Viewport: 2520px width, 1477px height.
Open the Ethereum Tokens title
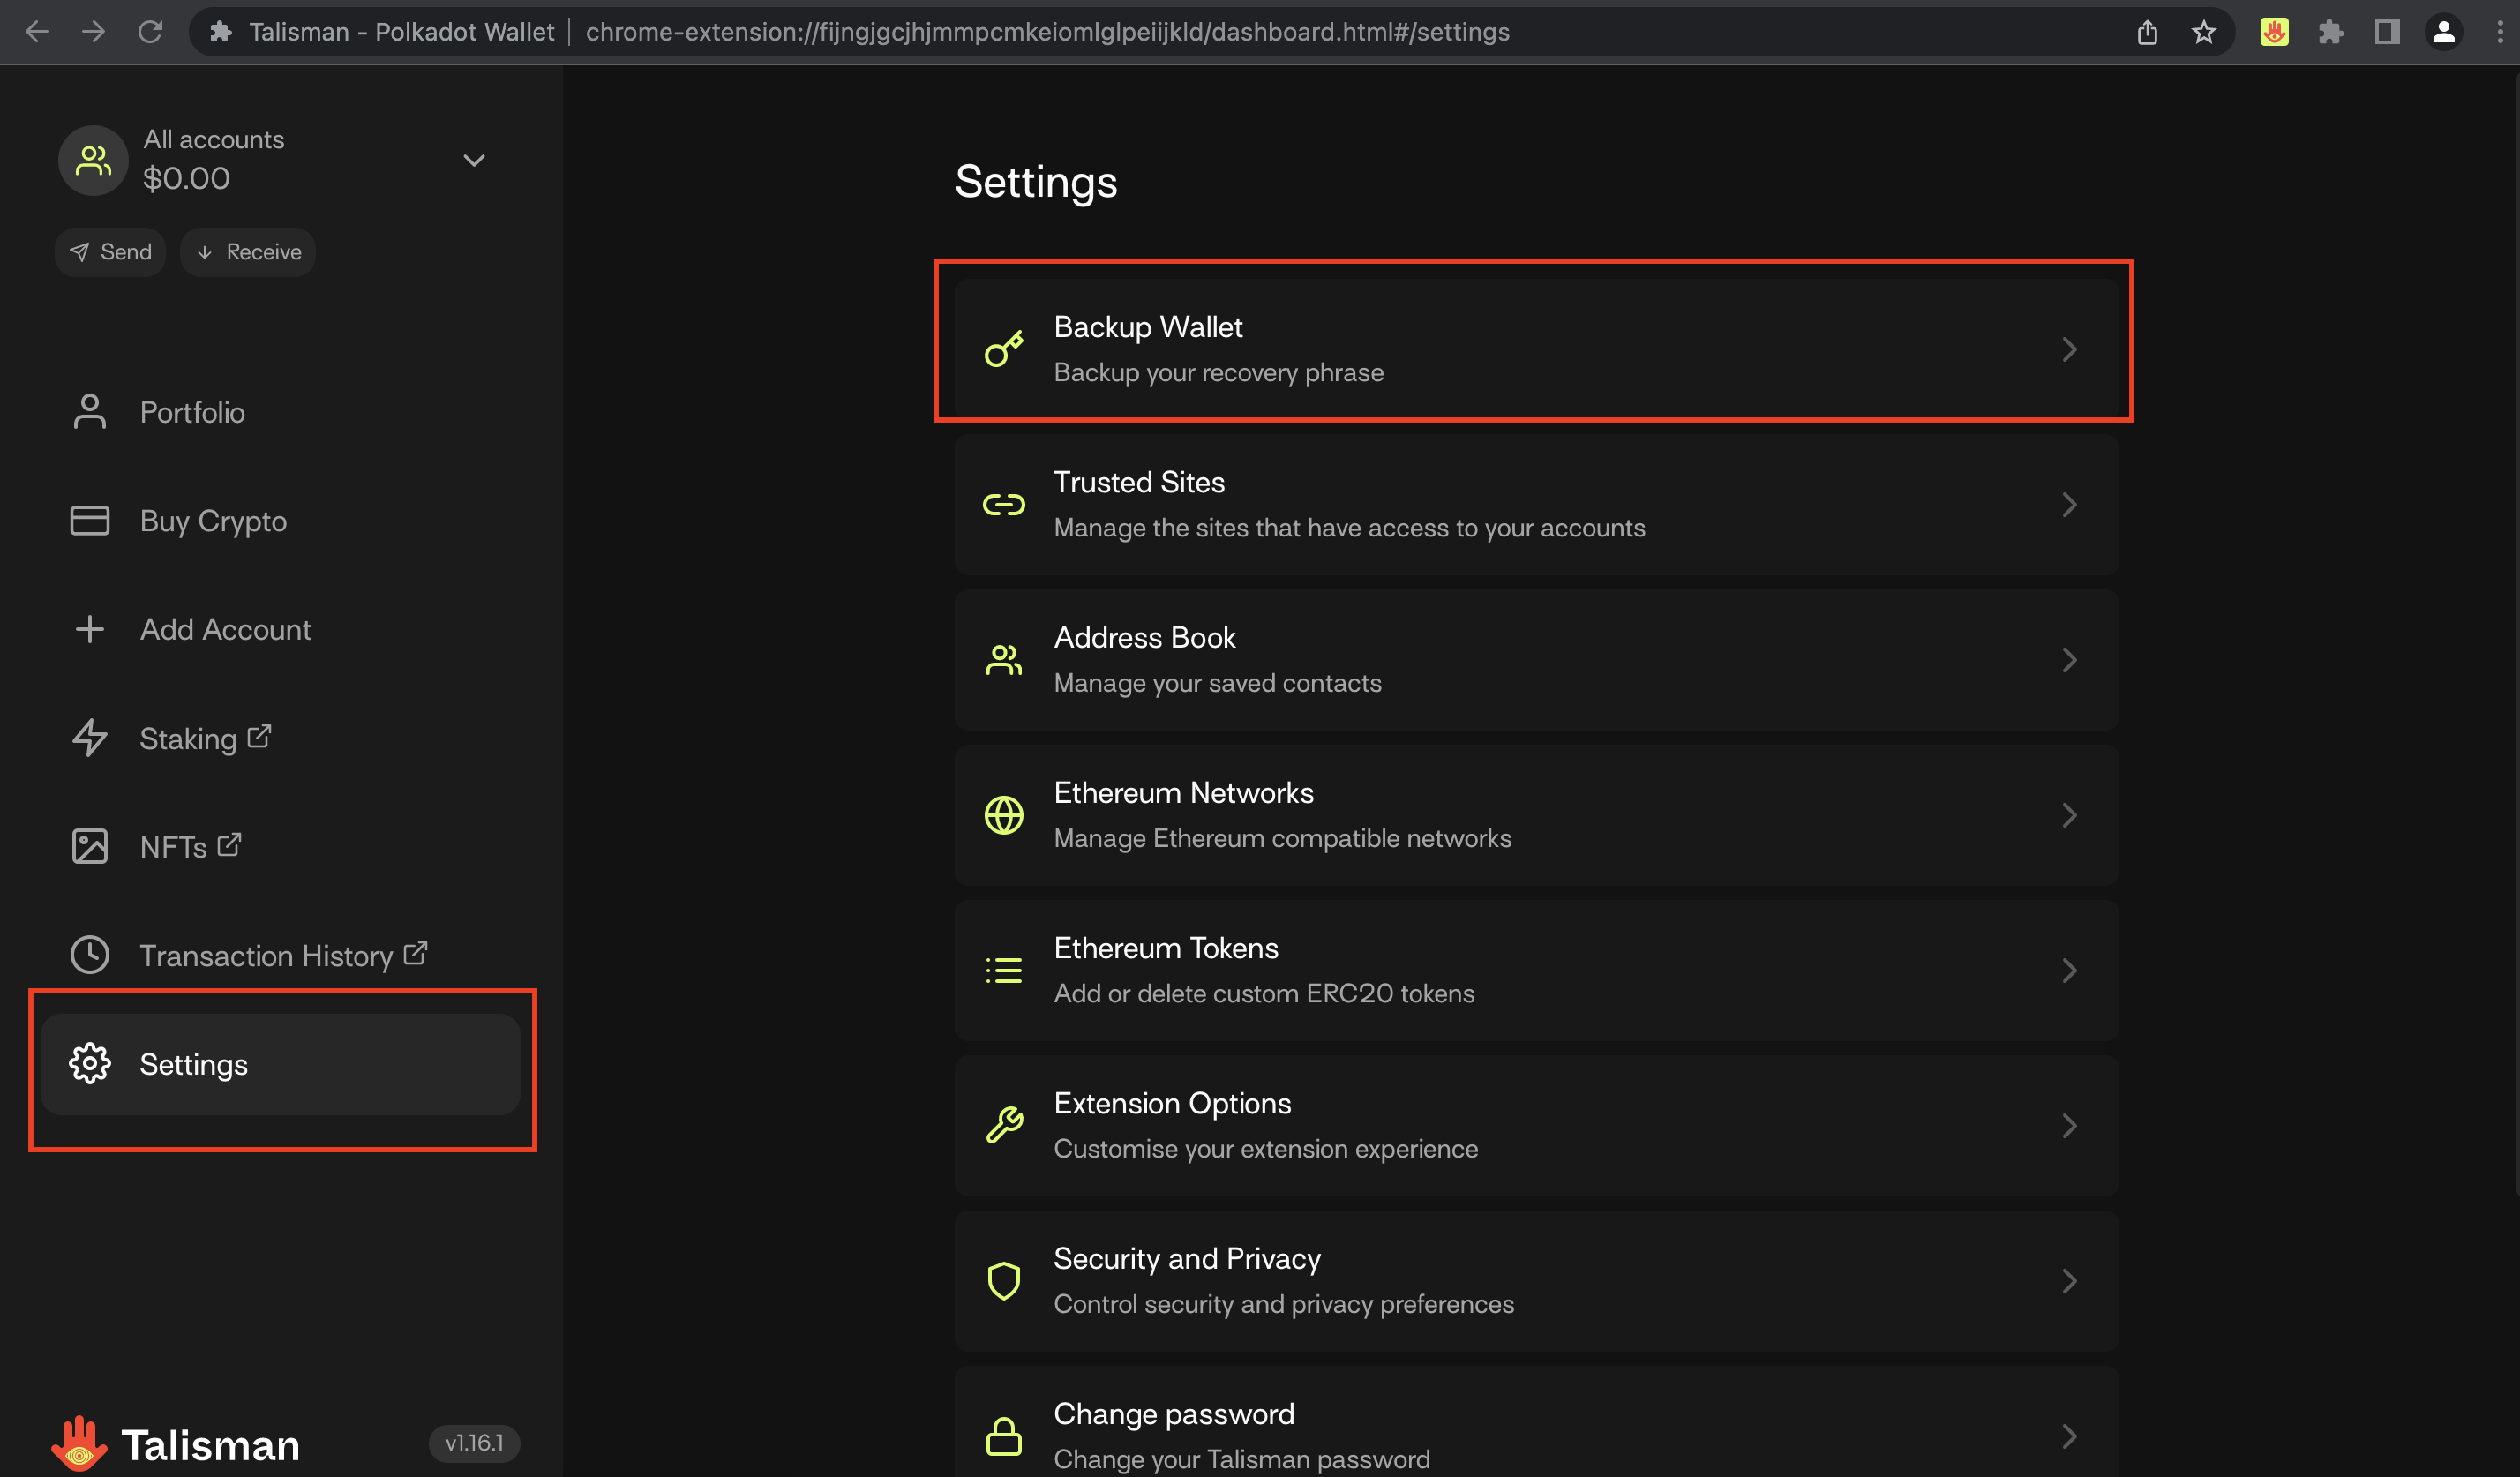click(1166, 948)
